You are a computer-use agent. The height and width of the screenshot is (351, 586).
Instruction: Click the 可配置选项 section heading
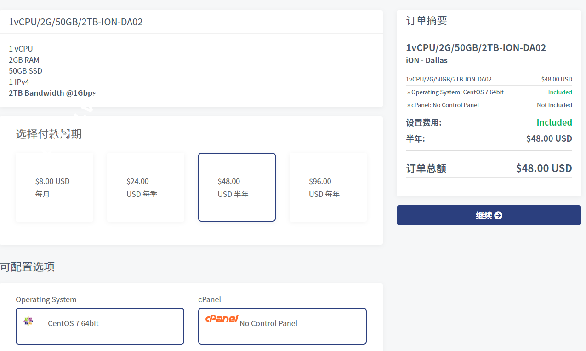pos(28,267)
